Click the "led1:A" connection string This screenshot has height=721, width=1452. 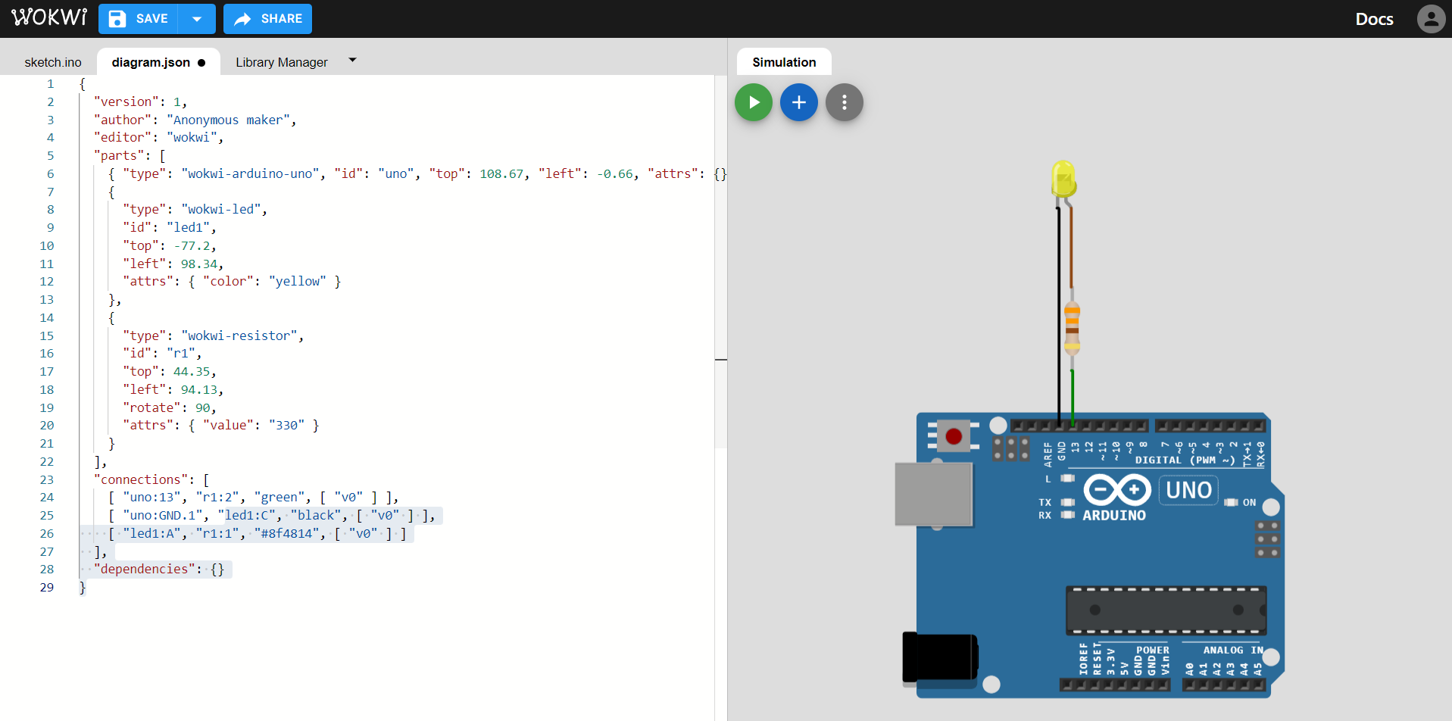tap(151, 533)
